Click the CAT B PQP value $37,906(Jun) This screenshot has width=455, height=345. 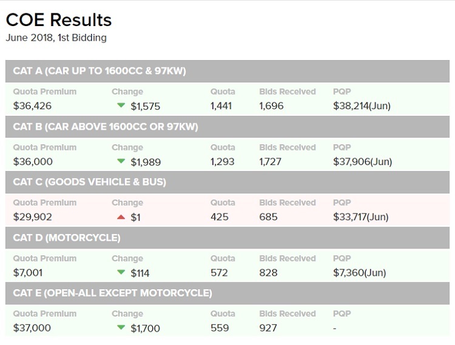tap(362, 162)
